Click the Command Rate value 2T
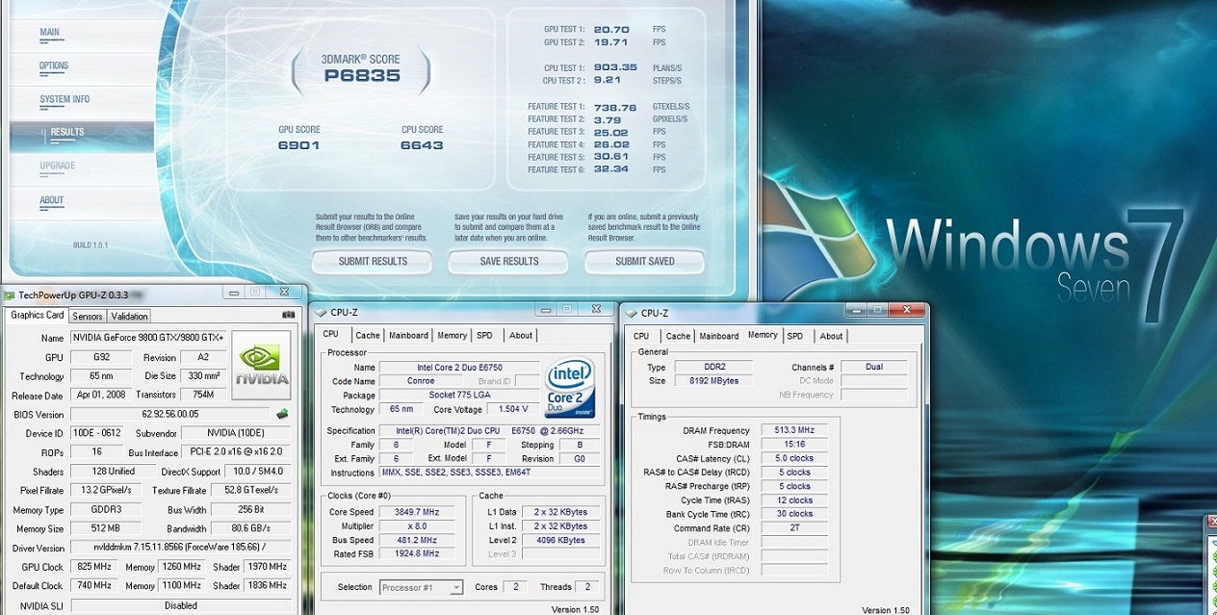Image resolution: width=1217 pixels, height=615 pixels. tap(794, 528)
